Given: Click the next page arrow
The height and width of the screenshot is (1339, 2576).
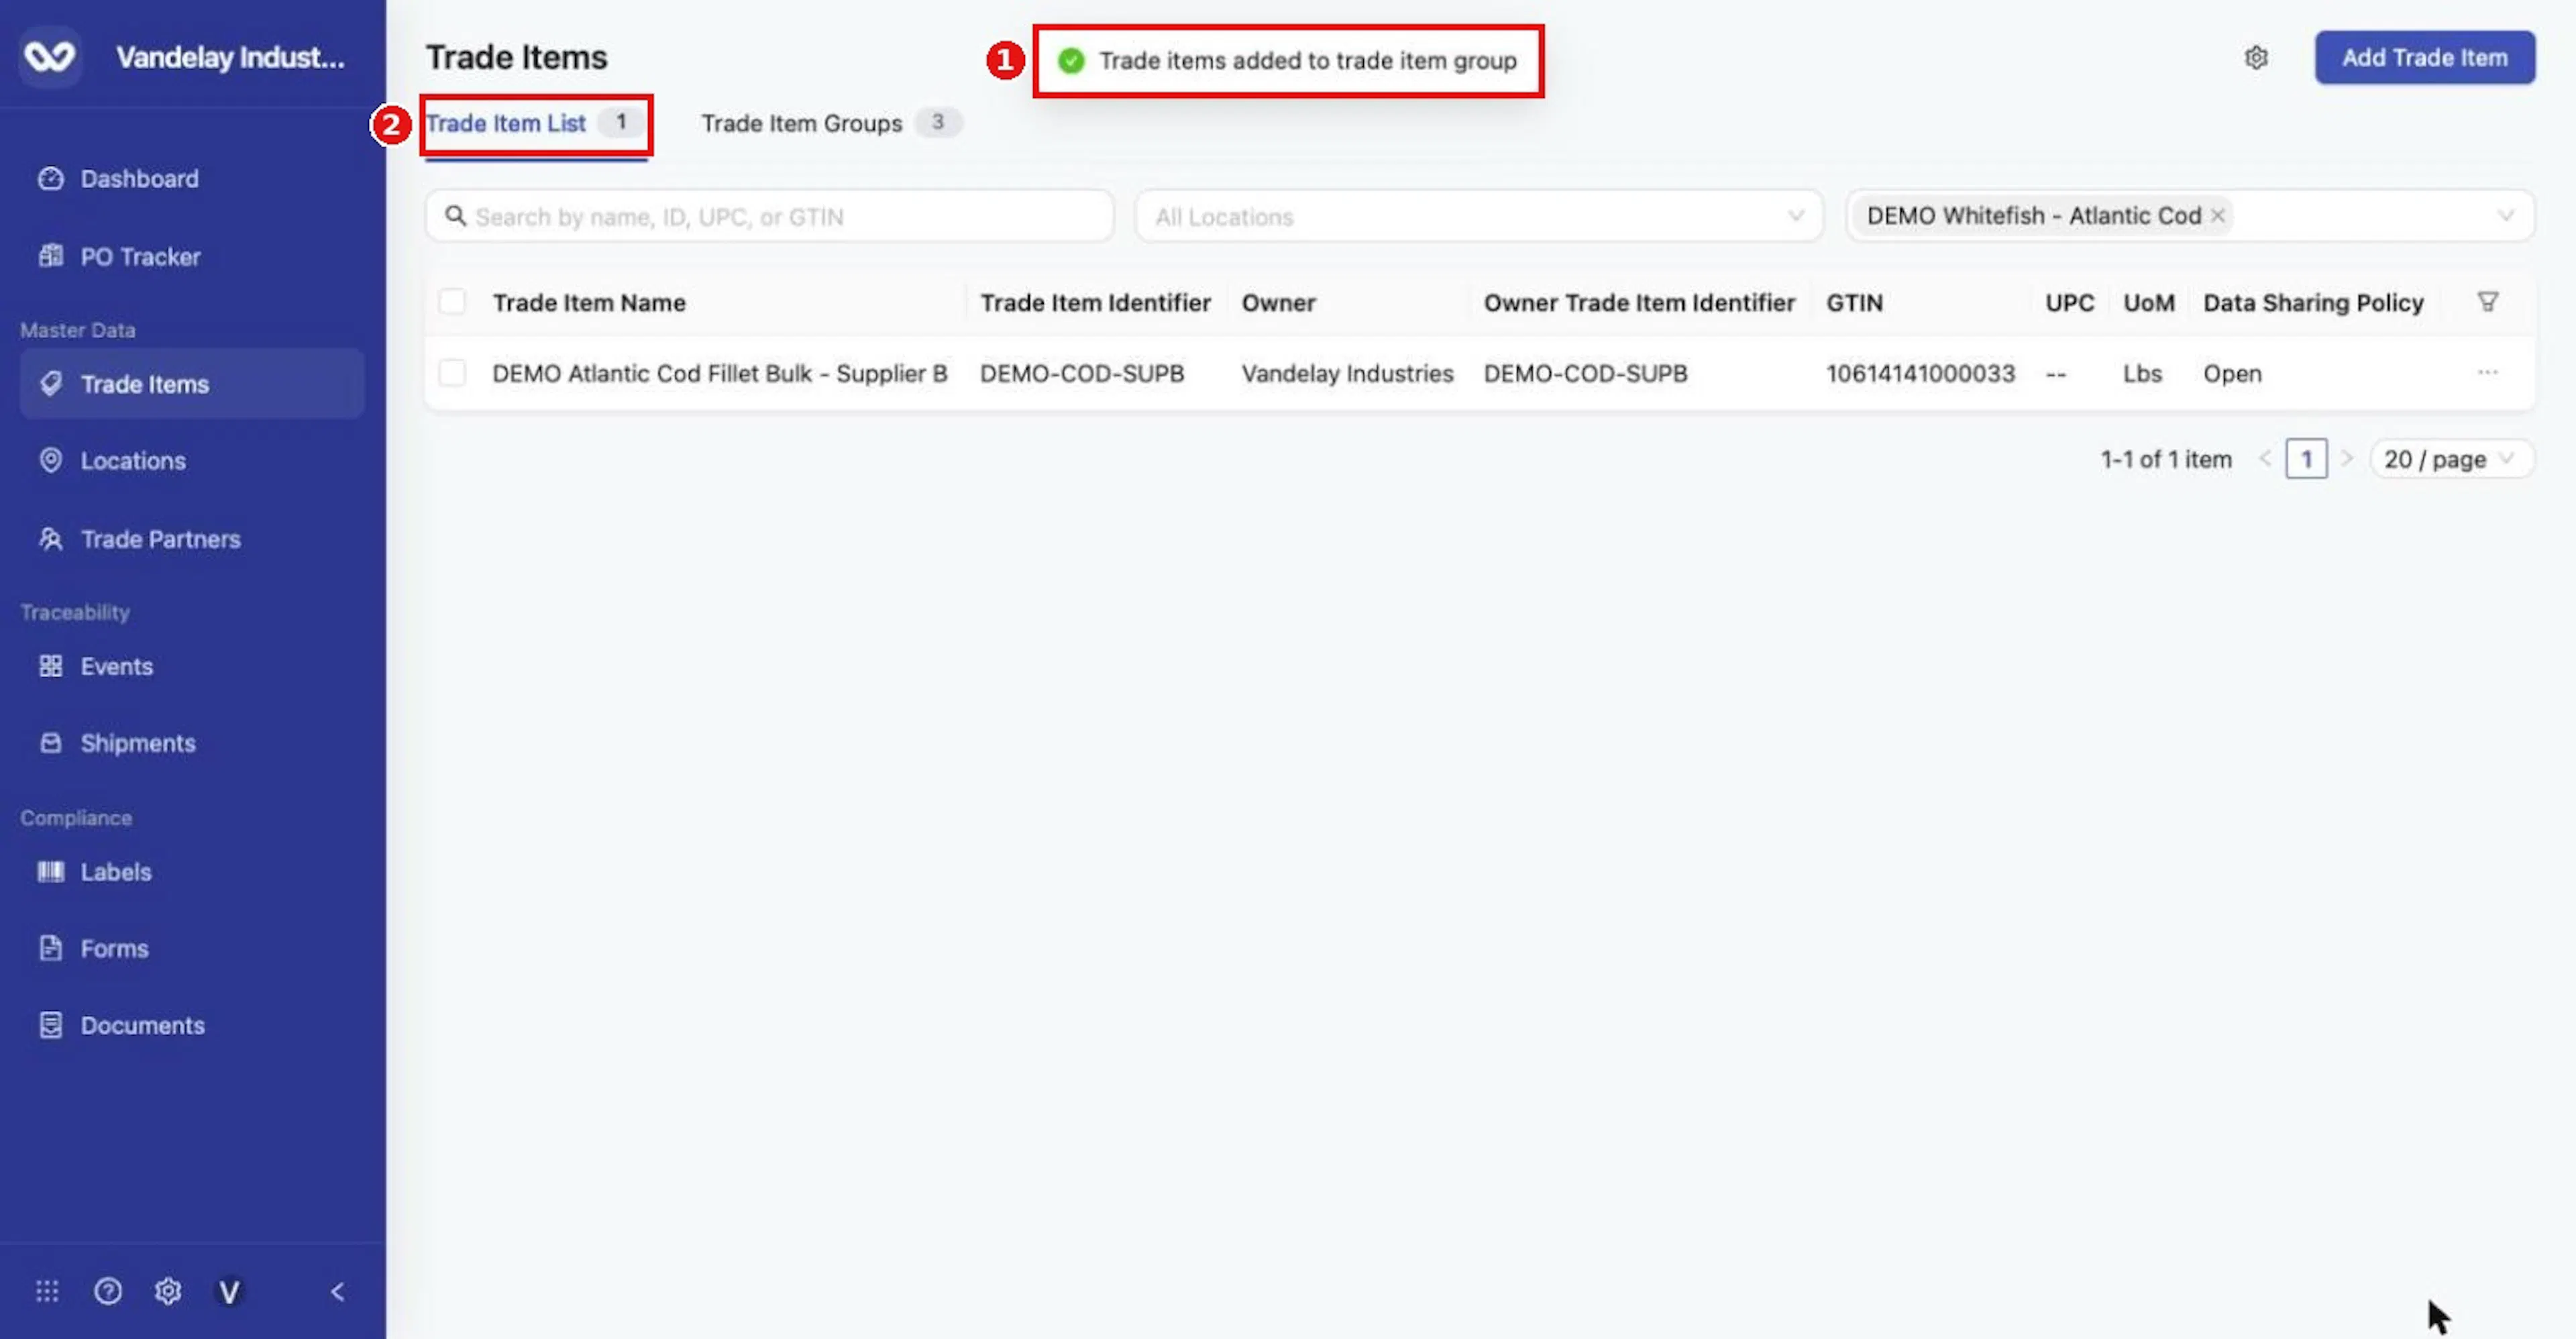Looking at the screenshot, I should [x=2347, y=459].
